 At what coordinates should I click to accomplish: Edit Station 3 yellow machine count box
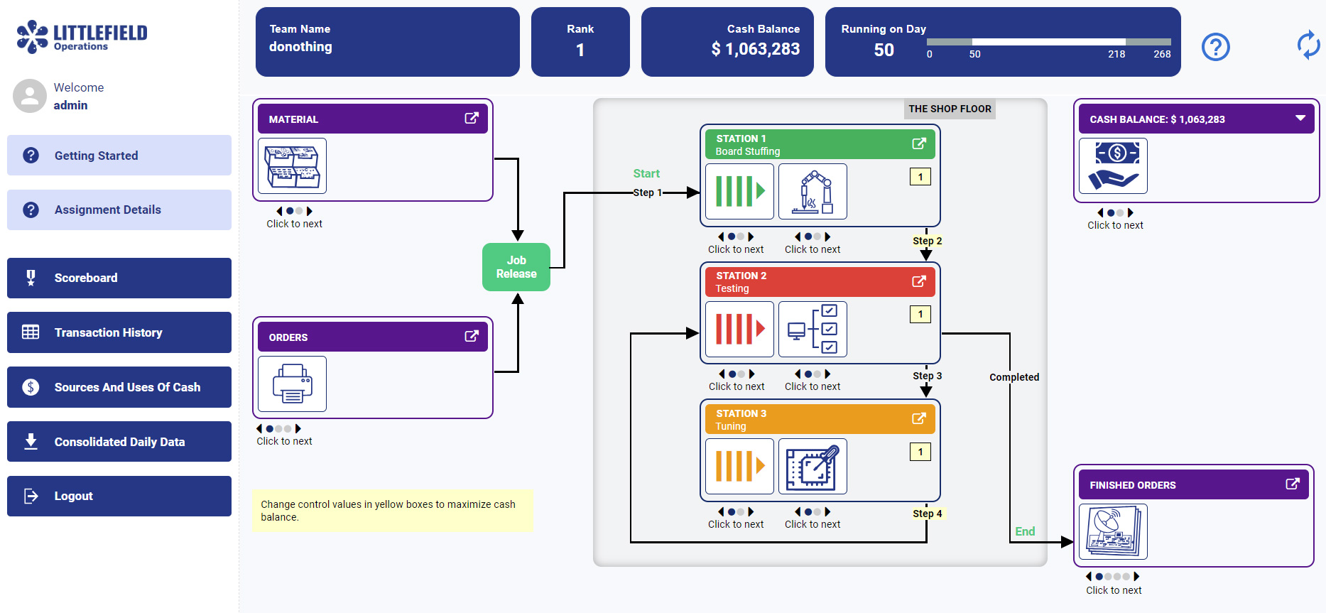point(920,452)
